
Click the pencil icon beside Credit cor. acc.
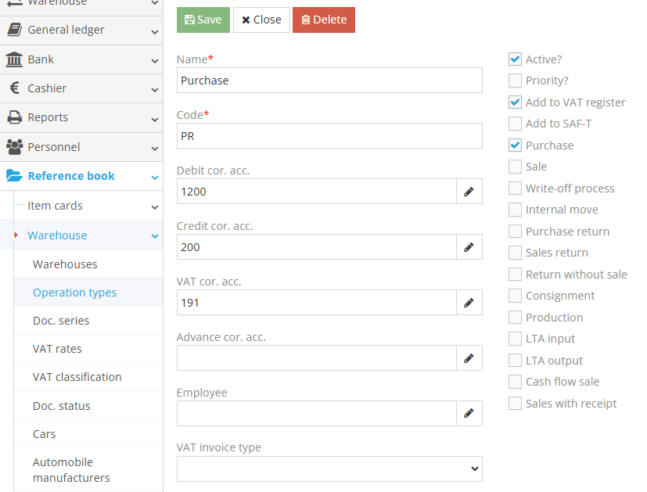469,247
